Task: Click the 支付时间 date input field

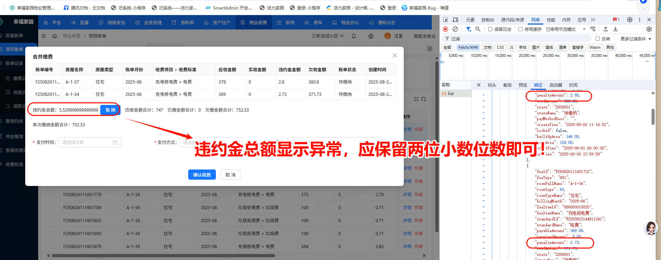Action: click(89, 142)
